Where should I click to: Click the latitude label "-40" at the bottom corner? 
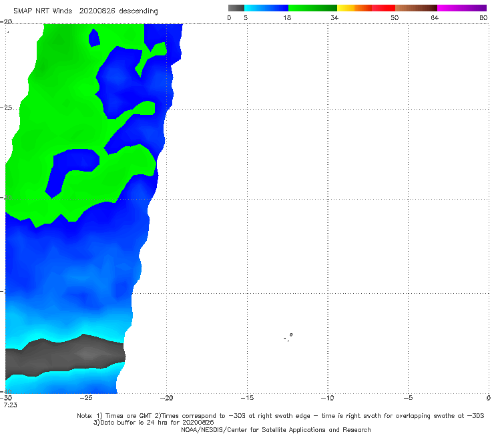(6, 391)
